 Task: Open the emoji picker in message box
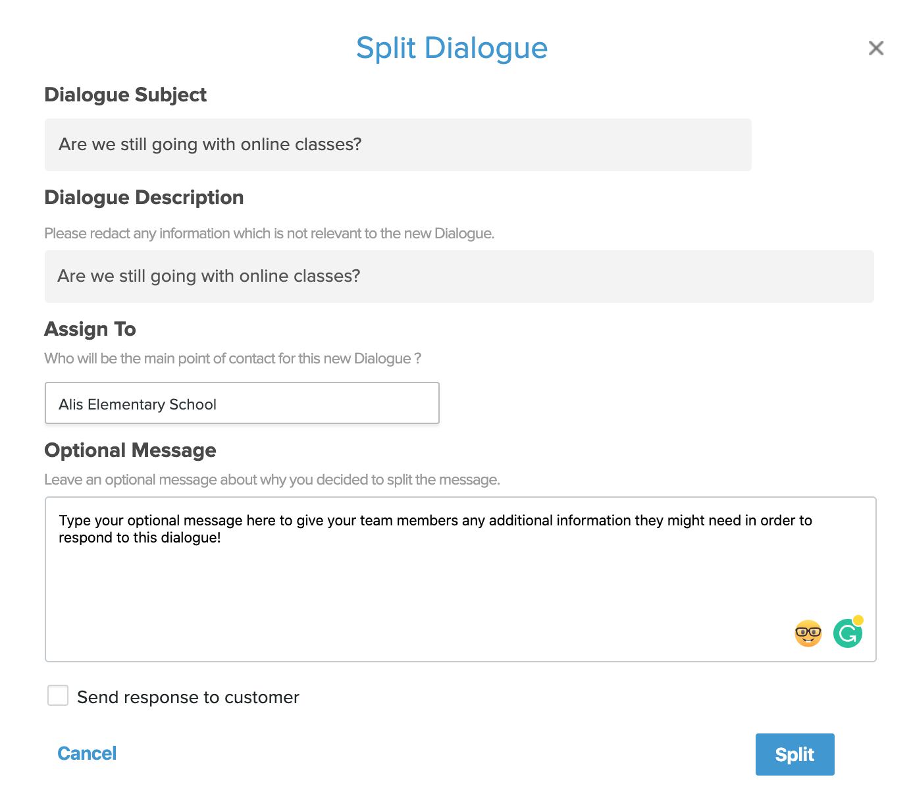tap(808, 633)
